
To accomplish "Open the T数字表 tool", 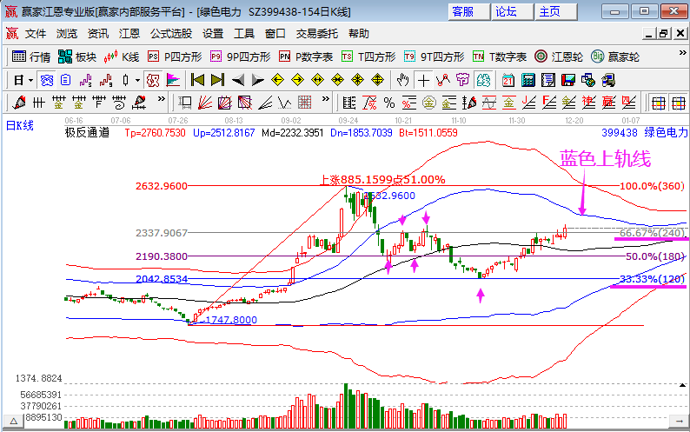I will [x=500, y=56].
